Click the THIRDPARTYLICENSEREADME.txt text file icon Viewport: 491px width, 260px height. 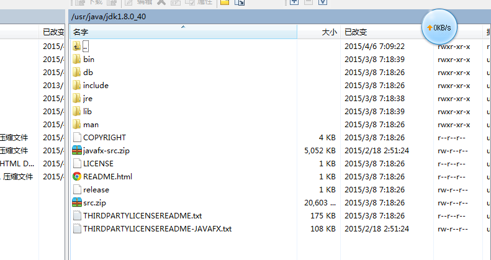(x=77, y=216)
